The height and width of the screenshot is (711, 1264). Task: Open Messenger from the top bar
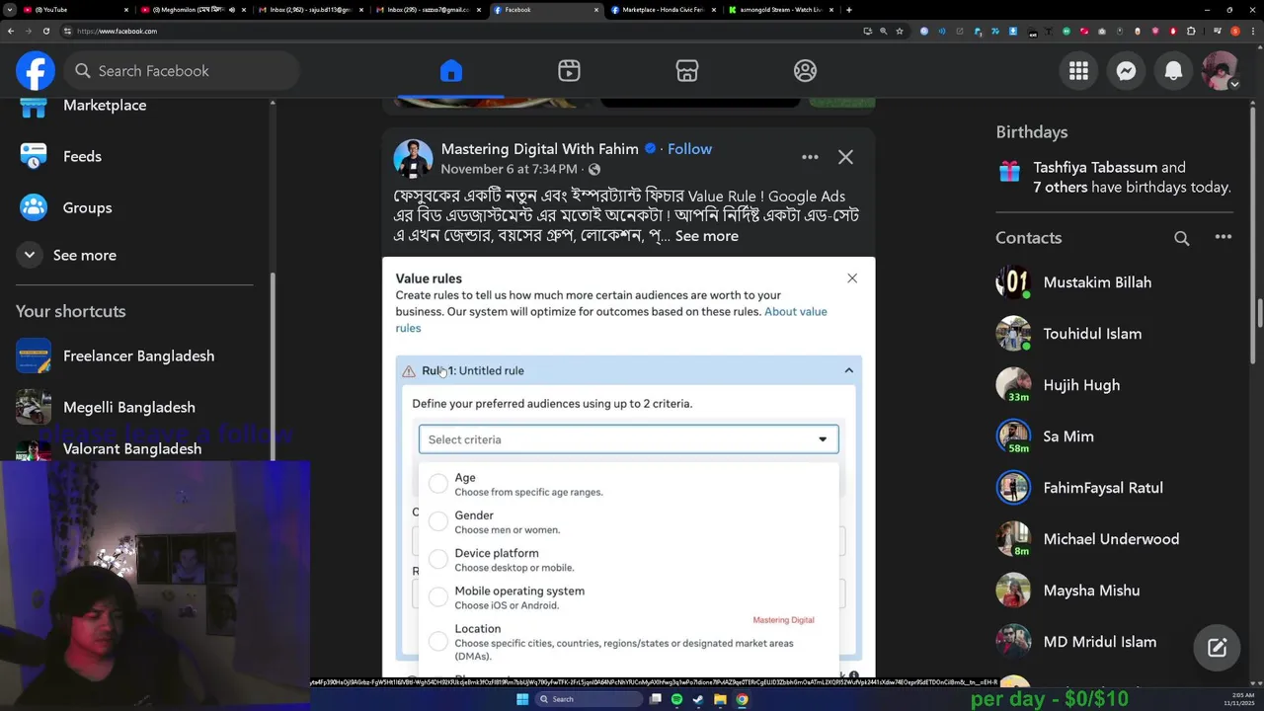click(x=1126, y=71)
